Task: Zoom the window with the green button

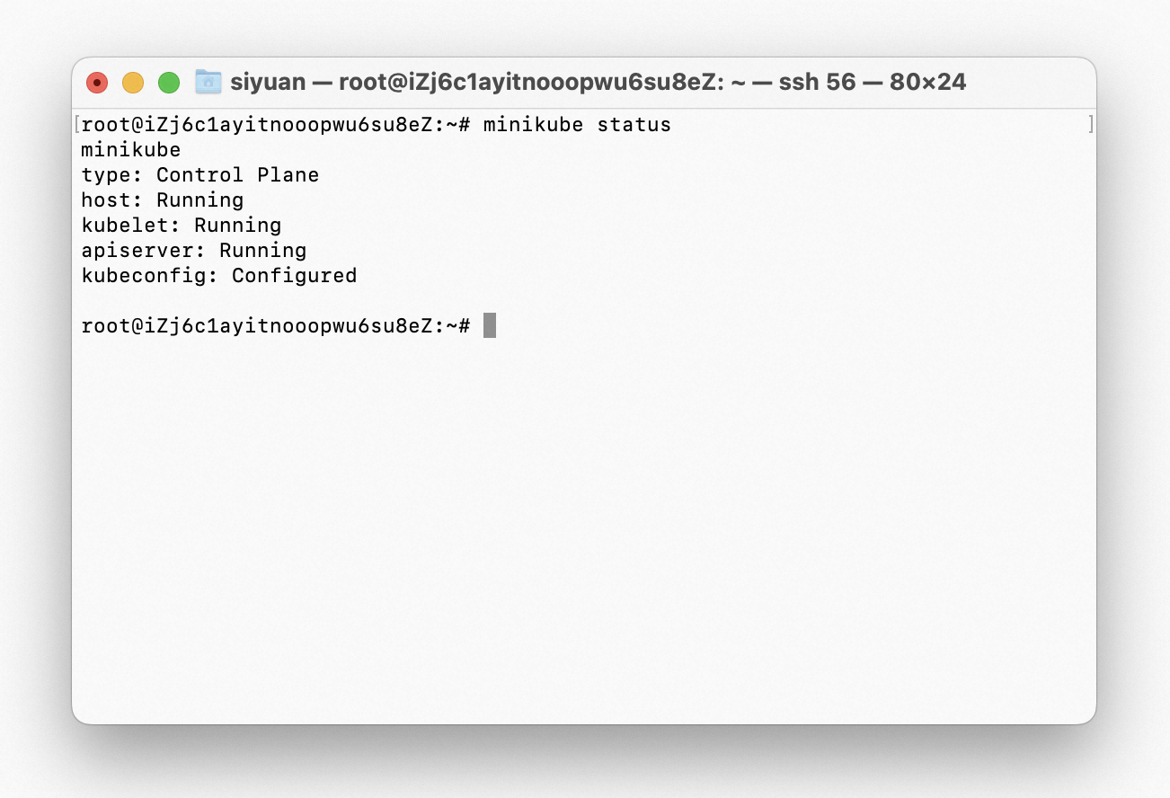Action: [x=169, y=83]
